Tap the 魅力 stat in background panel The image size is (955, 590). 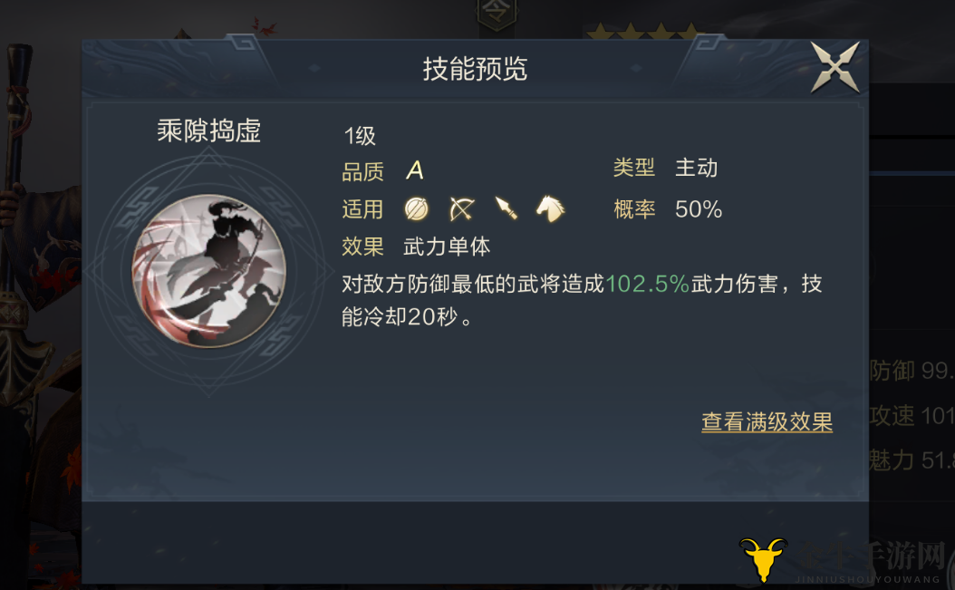click(x=912, y=460)
